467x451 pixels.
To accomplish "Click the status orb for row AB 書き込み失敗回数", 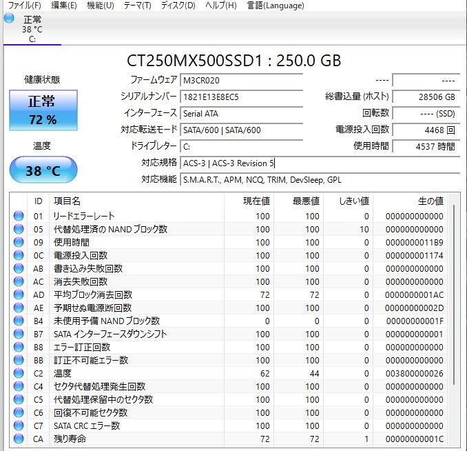I will pos(19,268).
